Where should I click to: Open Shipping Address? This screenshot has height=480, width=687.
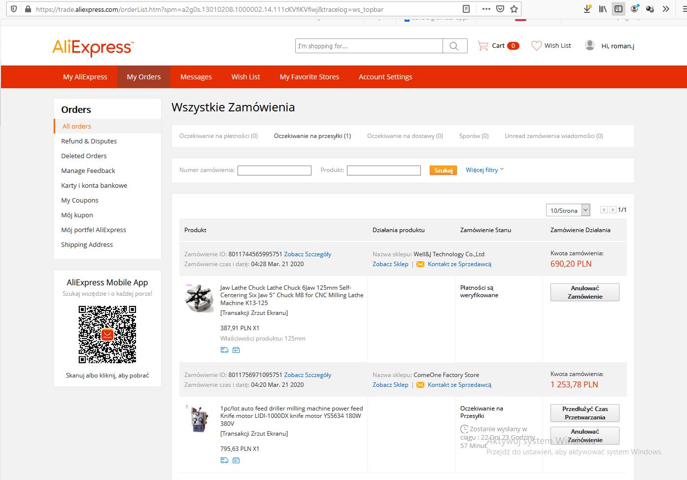click(x=87, y=244)
